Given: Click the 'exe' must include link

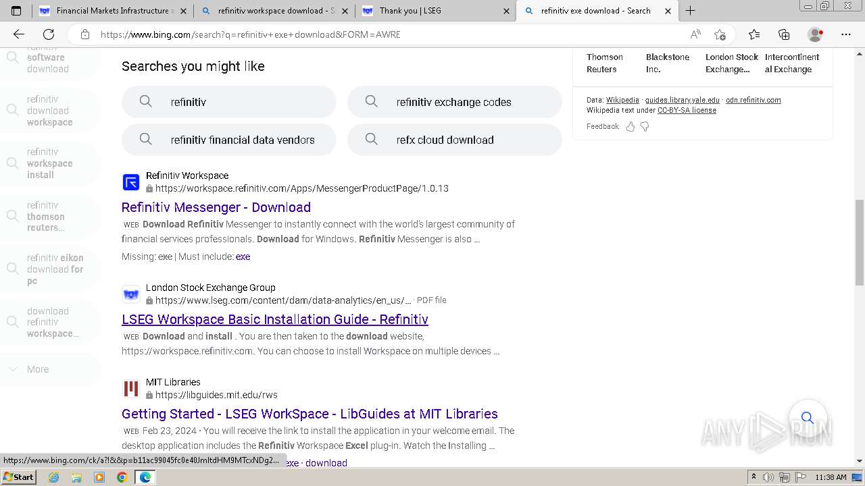Looking at the screenshot, I should [x=243, y=256].
